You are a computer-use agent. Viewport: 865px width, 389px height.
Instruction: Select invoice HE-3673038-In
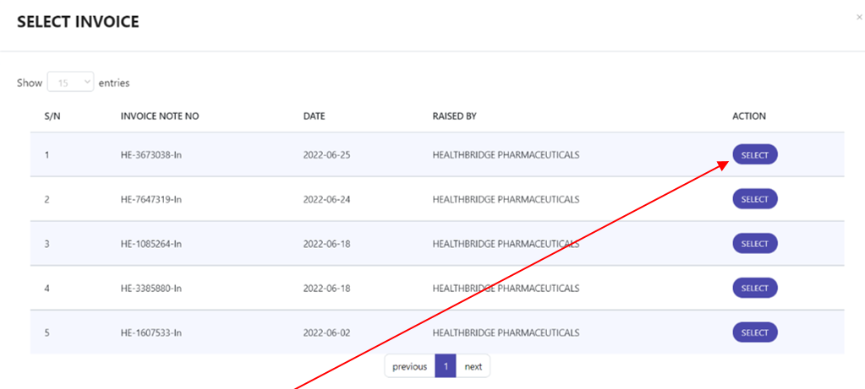tap(755, 154)
